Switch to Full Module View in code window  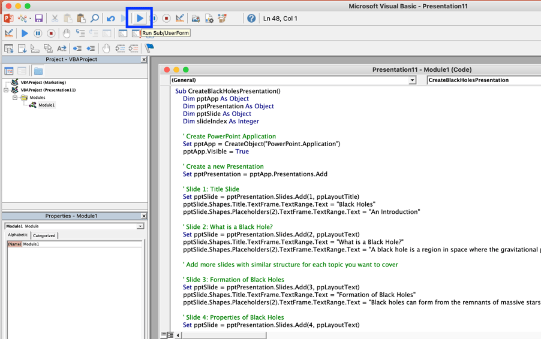pyautogui.click(x=170, y=335)
